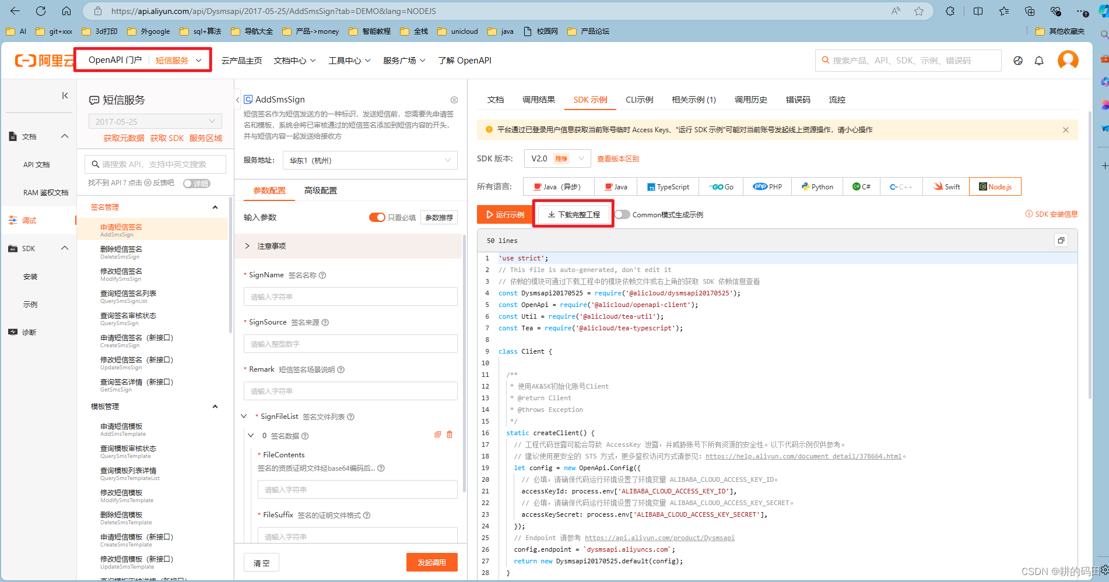Select the Python language tab
The height and width of the screenshot is (582, 1109).
pos(816,186)
